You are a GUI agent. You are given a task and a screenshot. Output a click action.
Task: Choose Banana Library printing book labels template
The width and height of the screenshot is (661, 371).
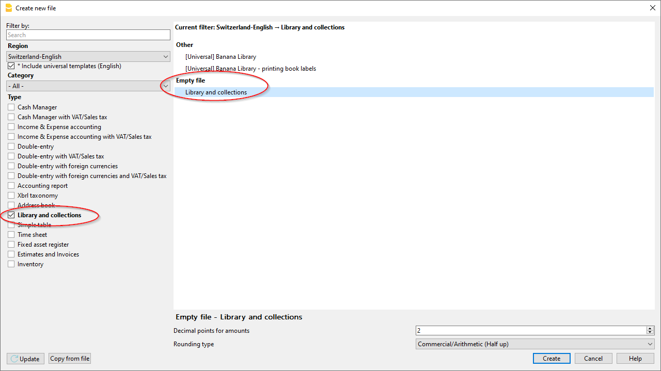point(250,69)
